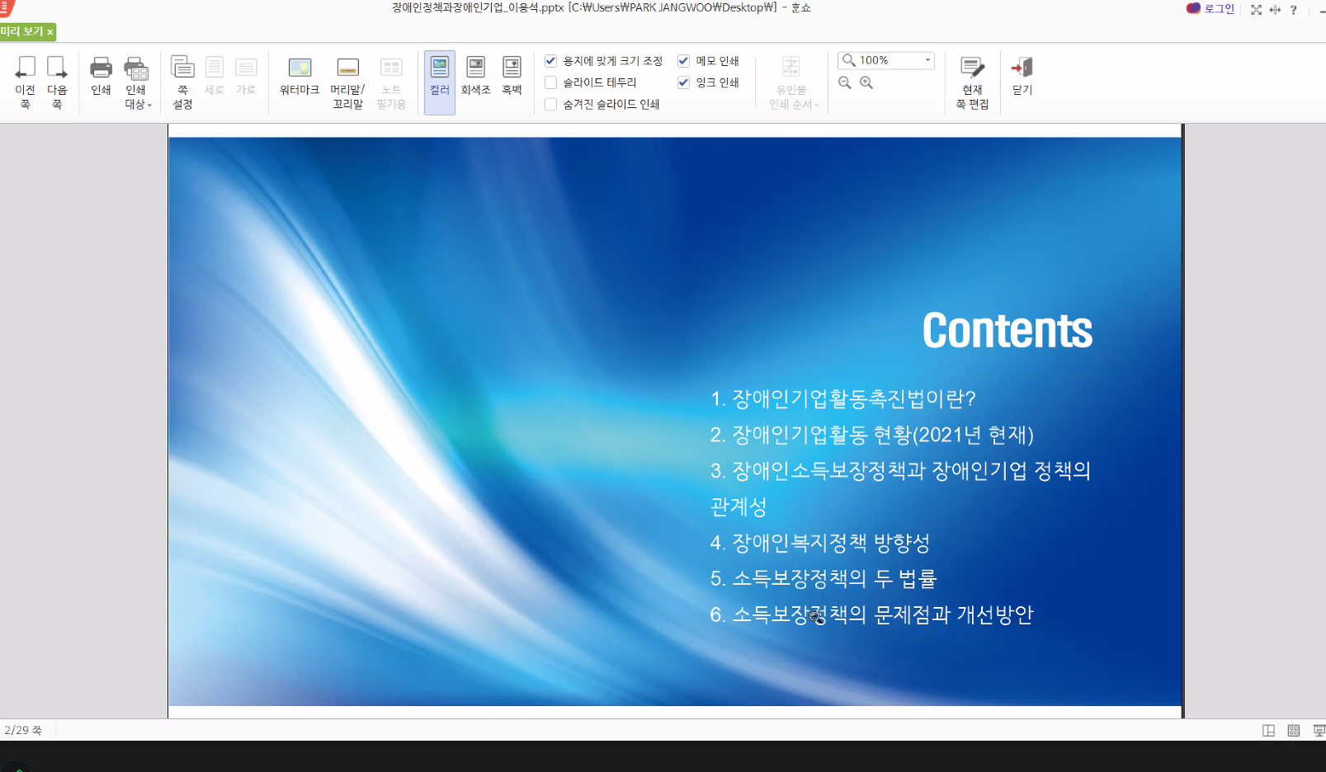
Task: Go to next page (다음 쪽)
Action: point(57,82)
